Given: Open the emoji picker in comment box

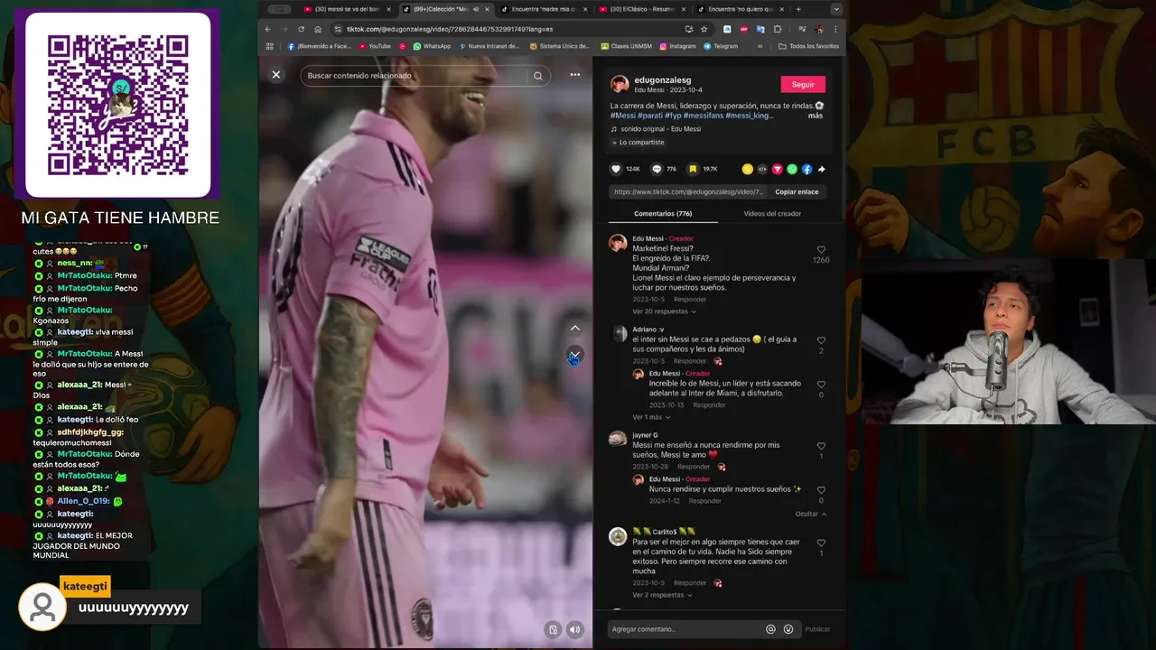Looking at the screenshot, I should [788, 629].
